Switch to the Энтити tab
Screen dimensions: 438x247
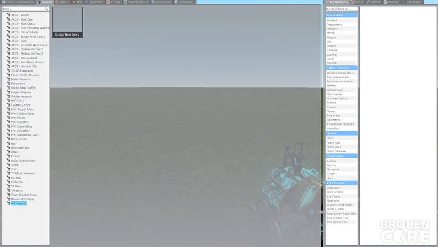(x=62, y=2)
